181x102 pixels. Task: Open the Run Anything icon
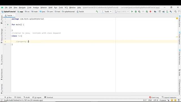(x=160, y=12)
